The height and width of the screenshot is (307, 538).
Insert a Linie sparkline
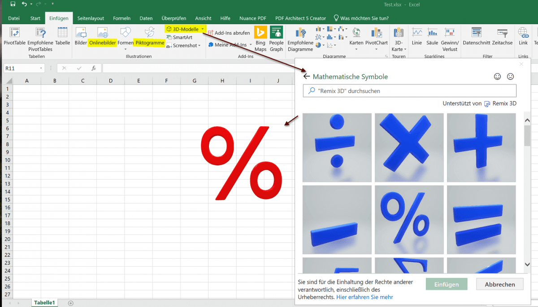(x=417, y=39)
